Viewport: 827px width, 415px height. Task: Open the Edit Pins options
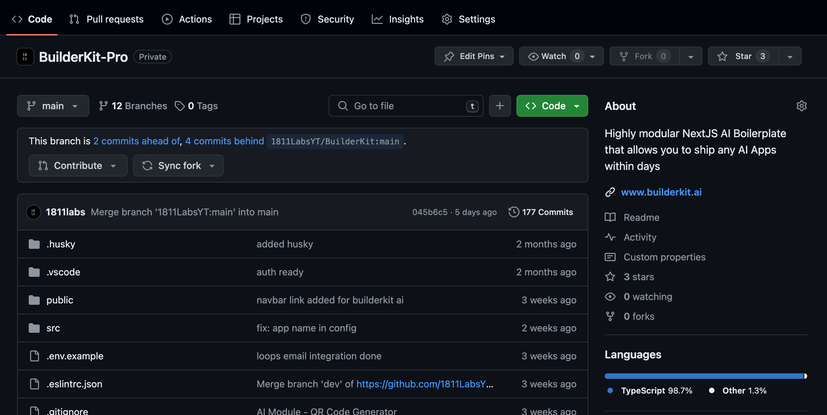click(474, 56)
